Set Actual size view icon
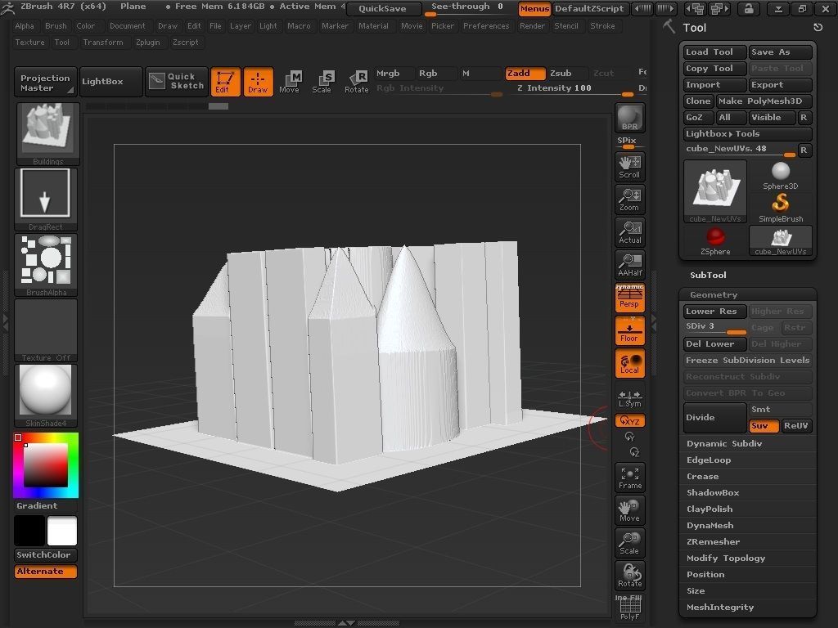The height and width of the screenshot is (628, 838). (629, 231)
